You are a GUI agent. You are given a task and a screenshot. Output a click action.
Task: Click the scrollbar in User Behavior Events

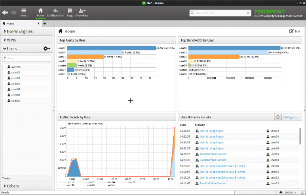pyautogui.click(x=300, y=136)
